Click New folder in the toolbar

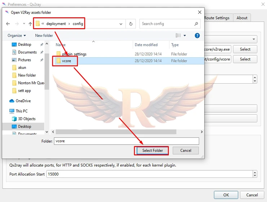click(44, 35)
